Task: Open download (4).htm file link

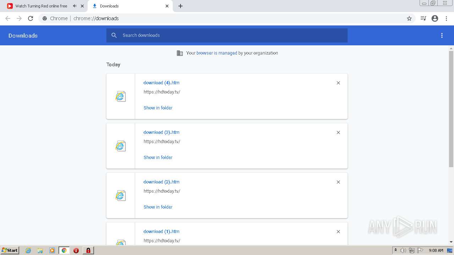Action: pos(161,83)
